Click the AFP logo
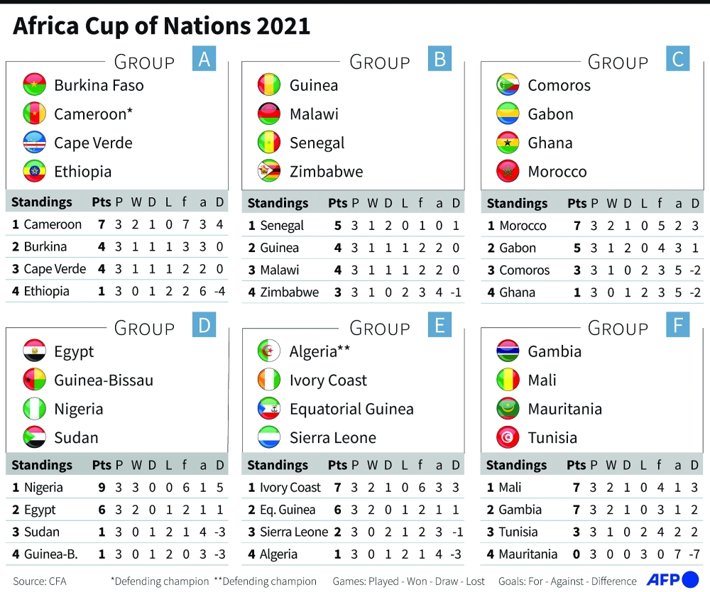Viewport: 710px width, 592px height. pyautogui.click(x=671, y=580)
